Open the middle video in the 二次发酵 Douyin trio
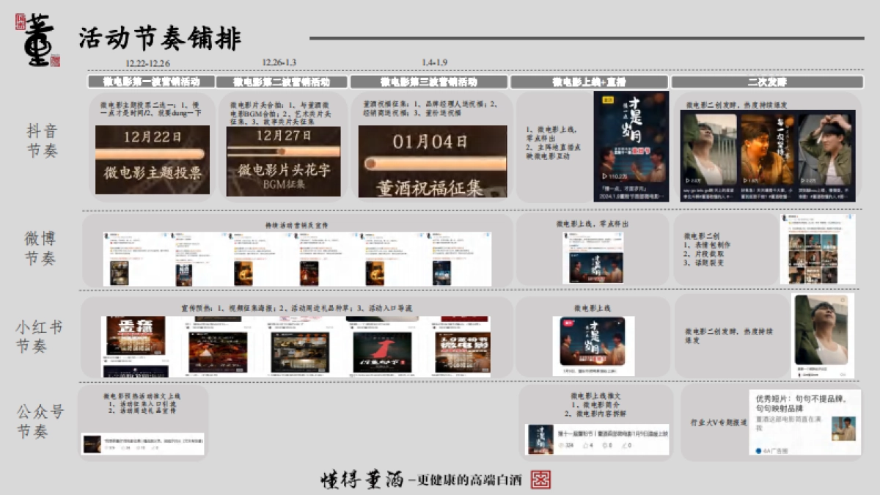Screen dimensions: 880x495 pos(766,150)
